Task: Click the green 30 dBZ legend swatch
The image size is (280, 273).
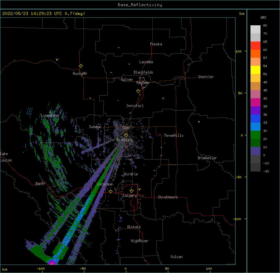Action: [x=255, y=135]
